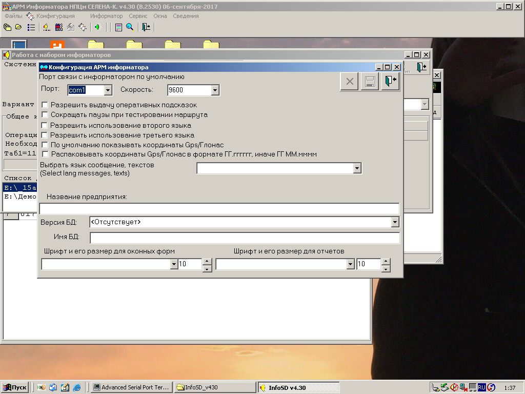This screenshot has width=525, height=394.
Task: Decrease window forms font size spinner
Action: pos(207,268)
